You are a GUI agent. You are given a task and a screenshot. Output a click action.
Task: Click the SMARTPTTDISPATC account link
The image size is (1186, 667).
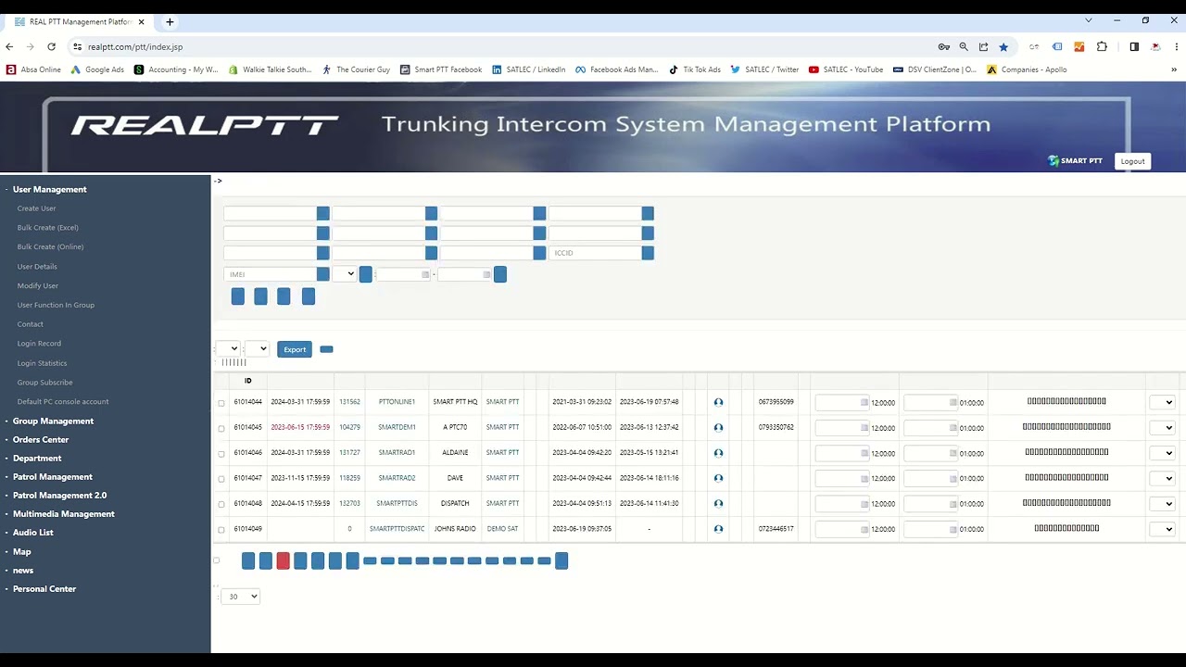(x=397, y=529)
